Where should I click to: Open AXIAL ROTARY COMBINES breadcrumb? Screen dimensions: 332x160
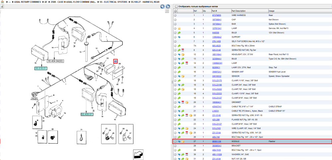tap(27, 2)
